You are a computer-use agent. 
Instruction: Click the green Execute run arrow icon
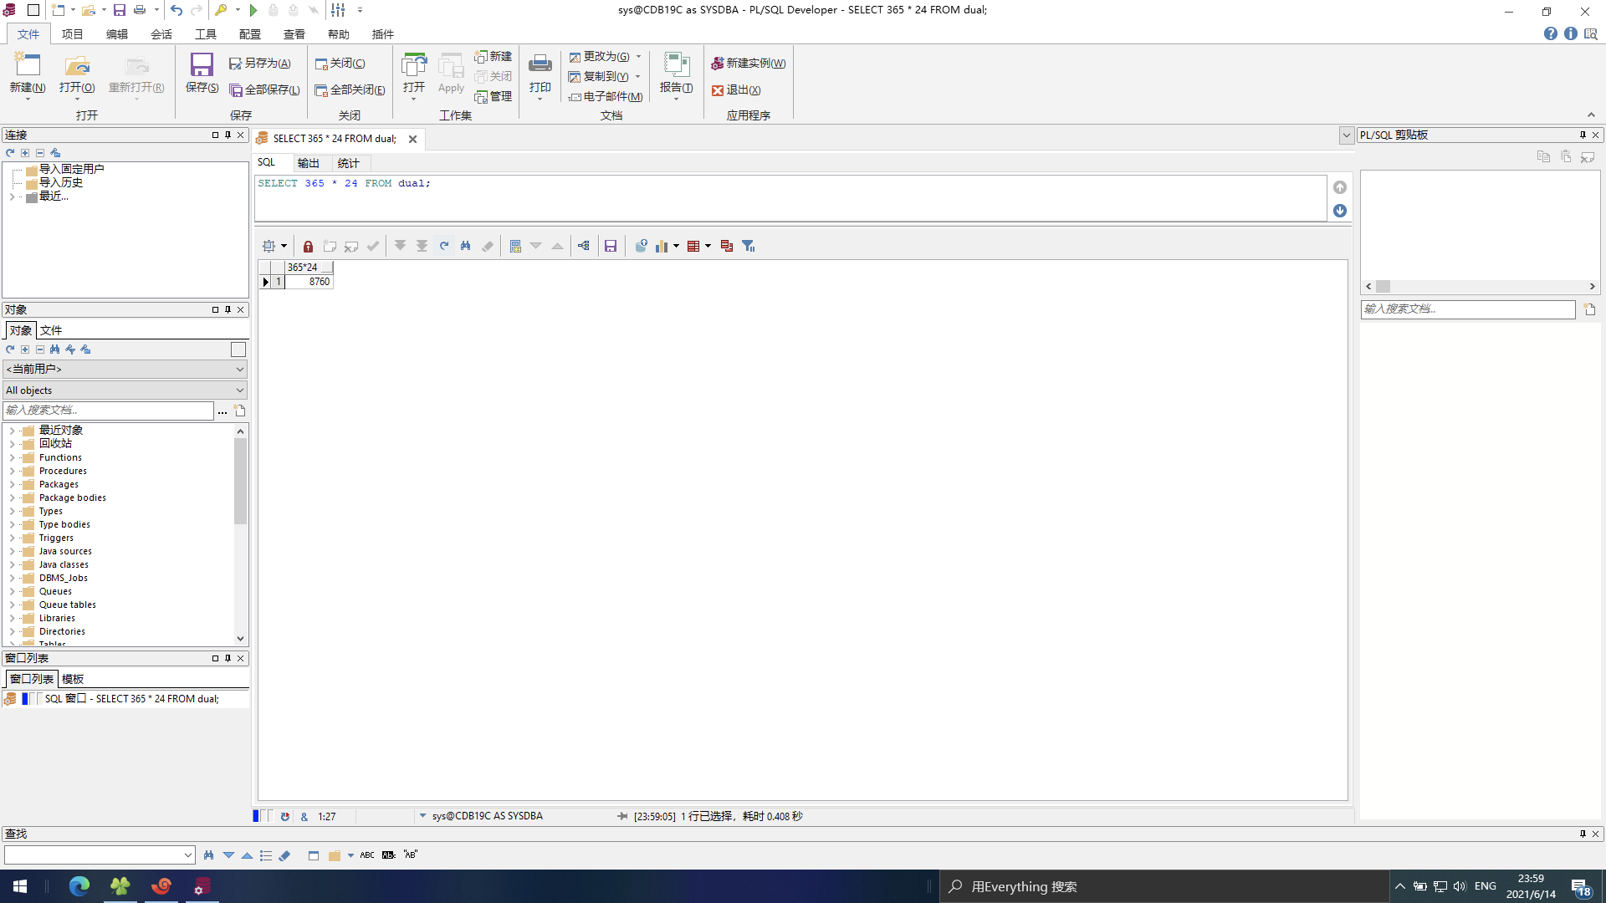pos(253,10)
